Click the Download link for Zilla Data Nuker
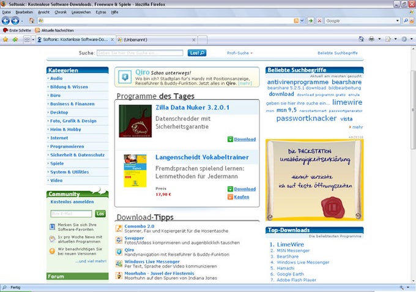416x292 pixels. 245,139
